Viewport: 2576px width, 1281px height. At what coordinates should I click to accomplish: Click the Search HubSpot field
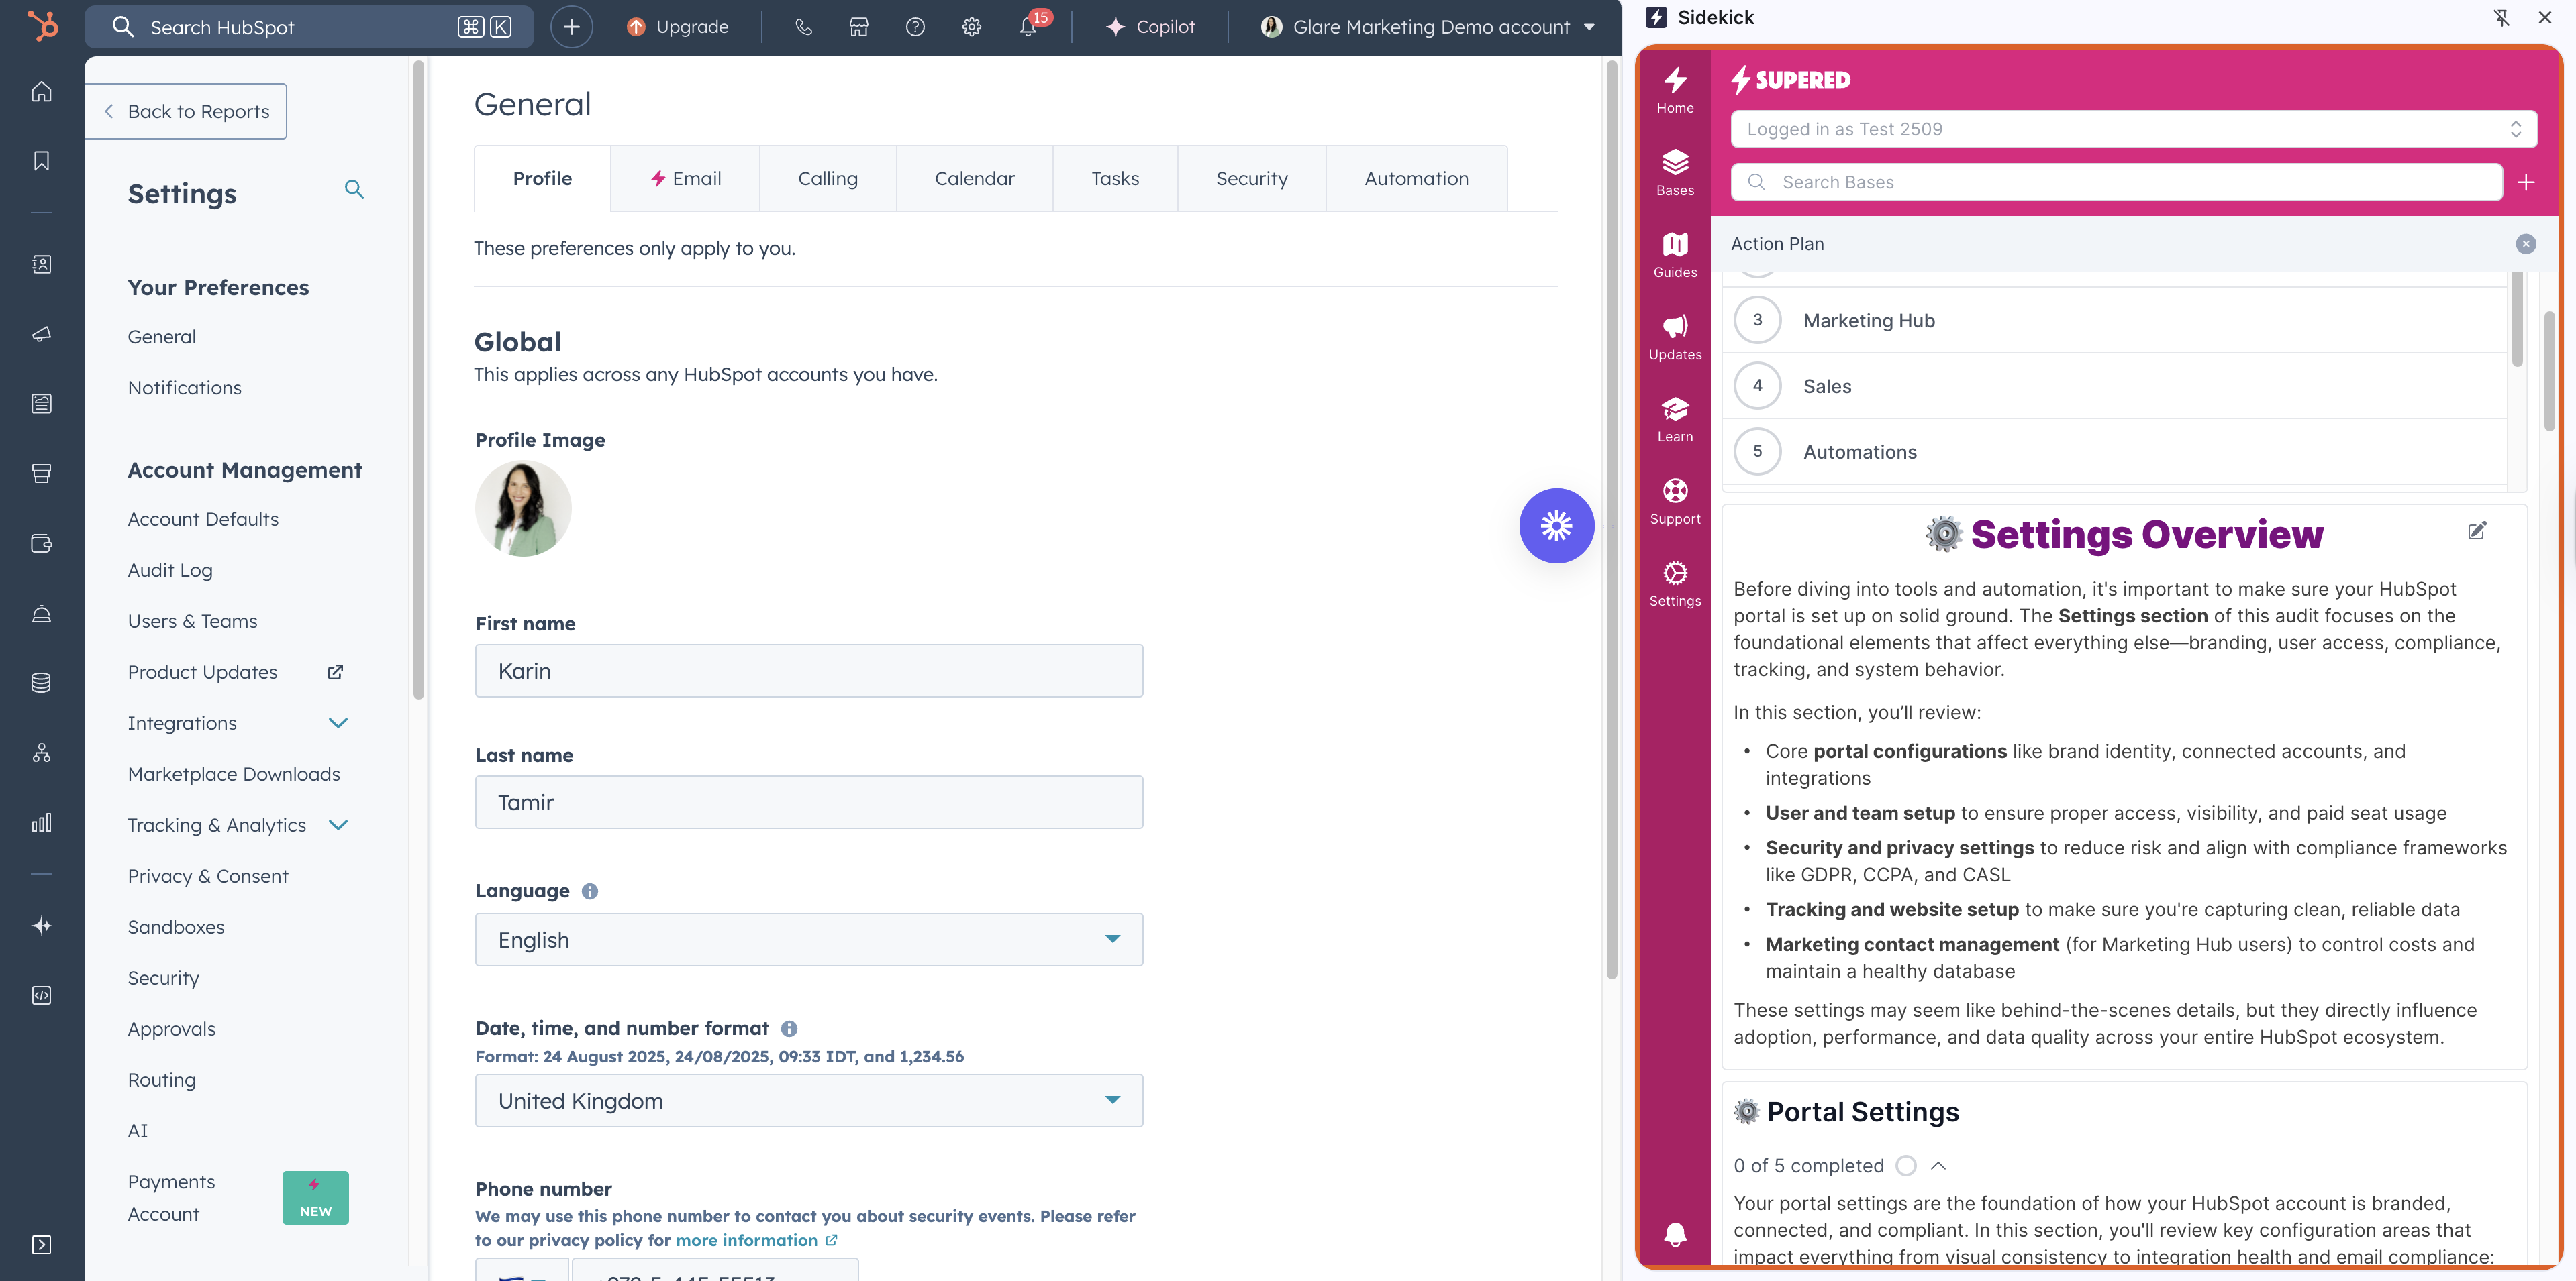point(308,27)
